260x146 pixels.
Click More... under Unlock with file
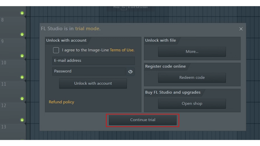(192, 52)
